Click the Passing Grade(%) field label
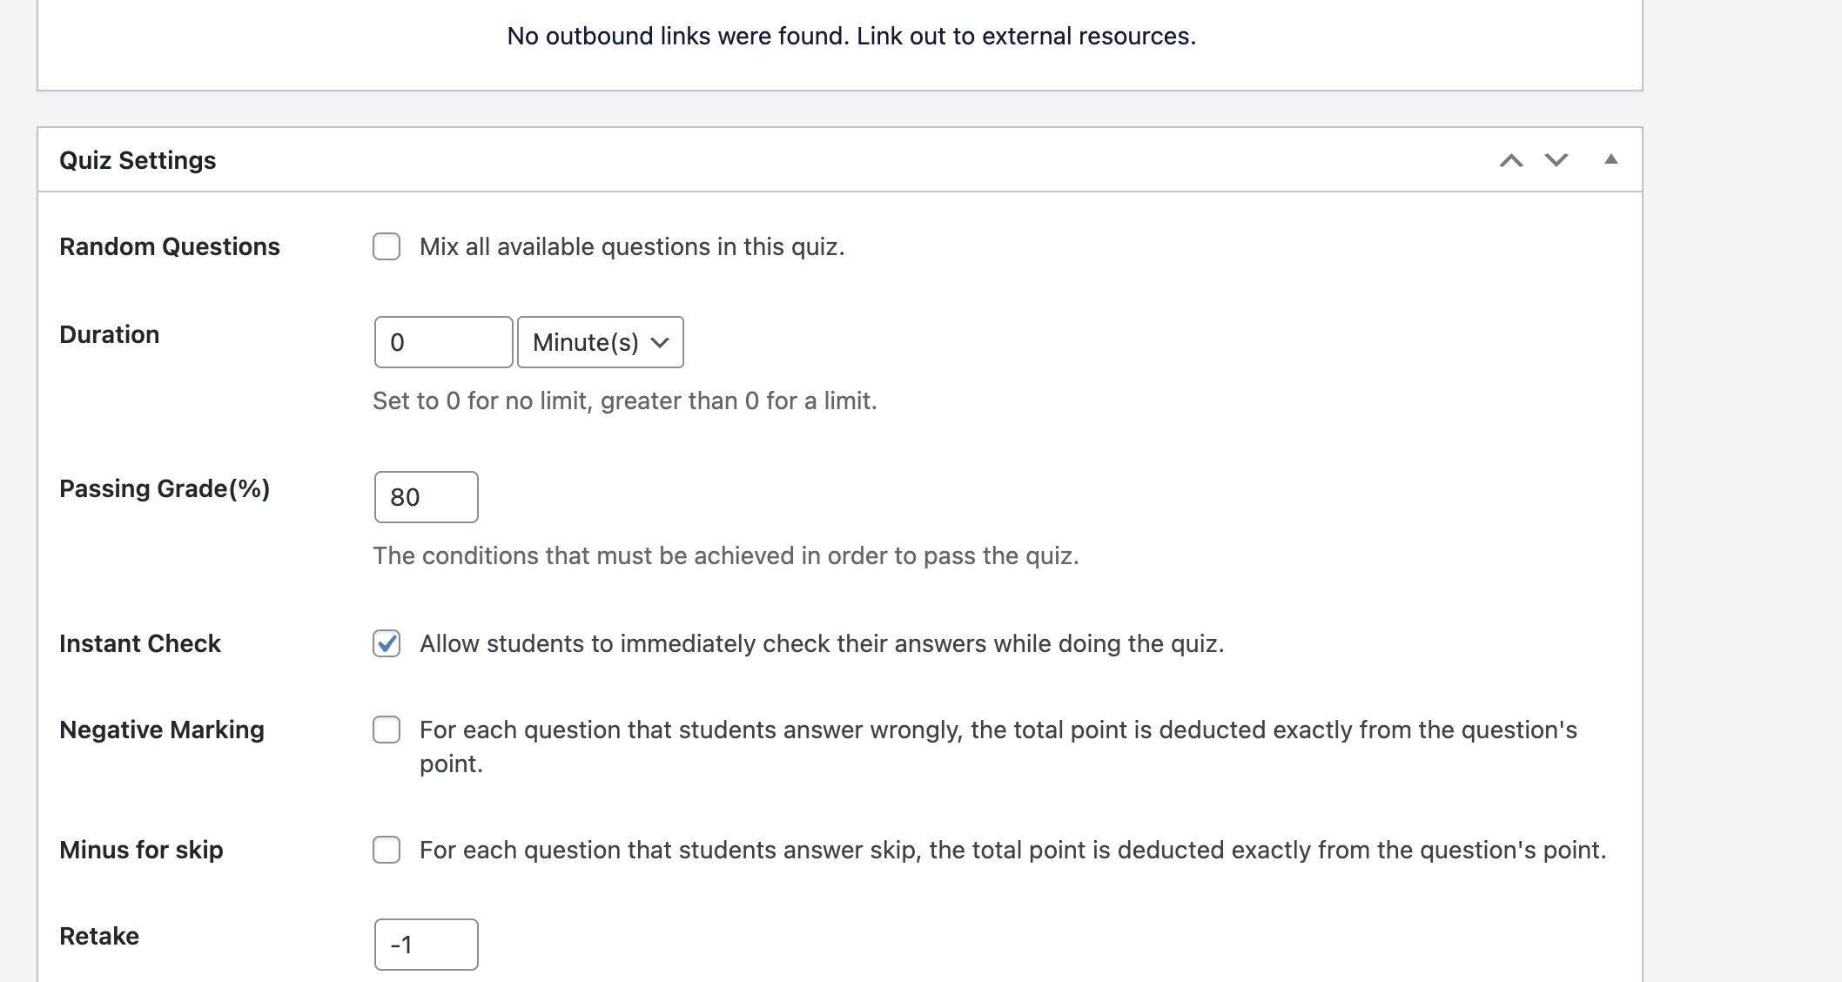 (x=165, y=489)
